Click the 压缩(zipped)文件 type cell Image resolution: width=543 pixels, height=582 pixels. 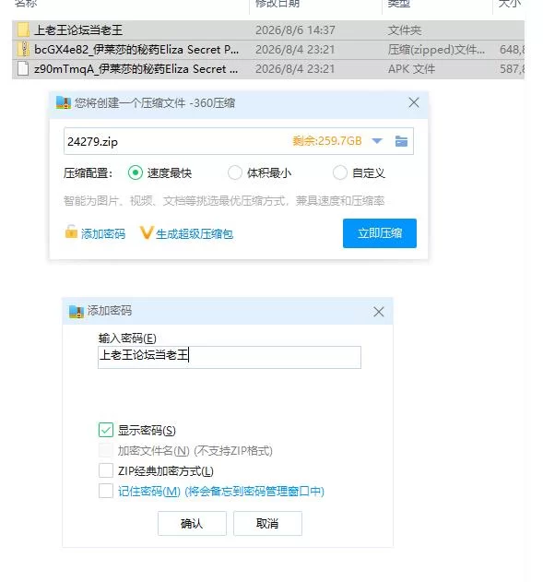[x=436, y=50]
